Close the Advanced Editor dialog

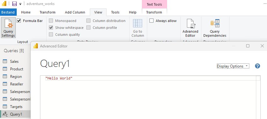tap(262, 46)
